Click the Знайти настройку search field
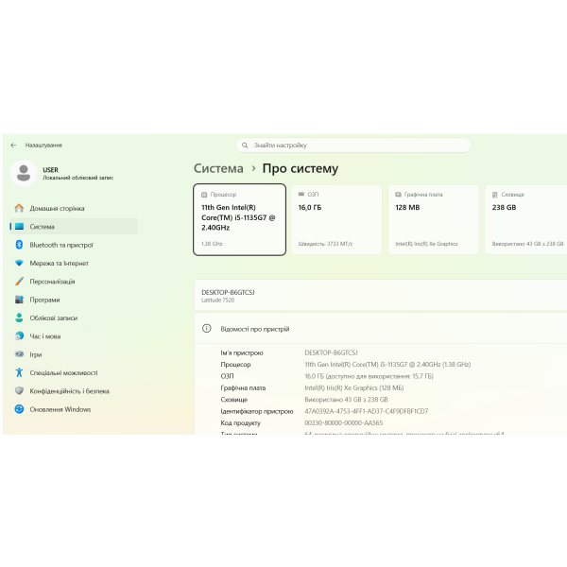This screenshot has width=567, height=567. click(x=353, y=146)
